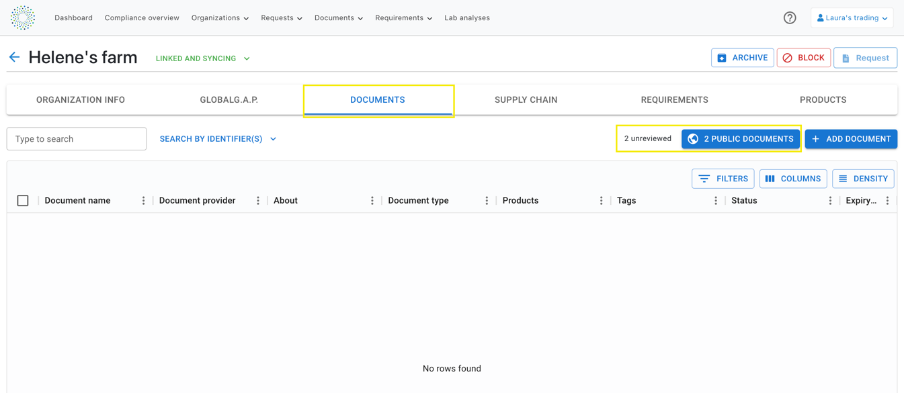Open Compliance overview page

pyautogui.click(x=142, y=18)
